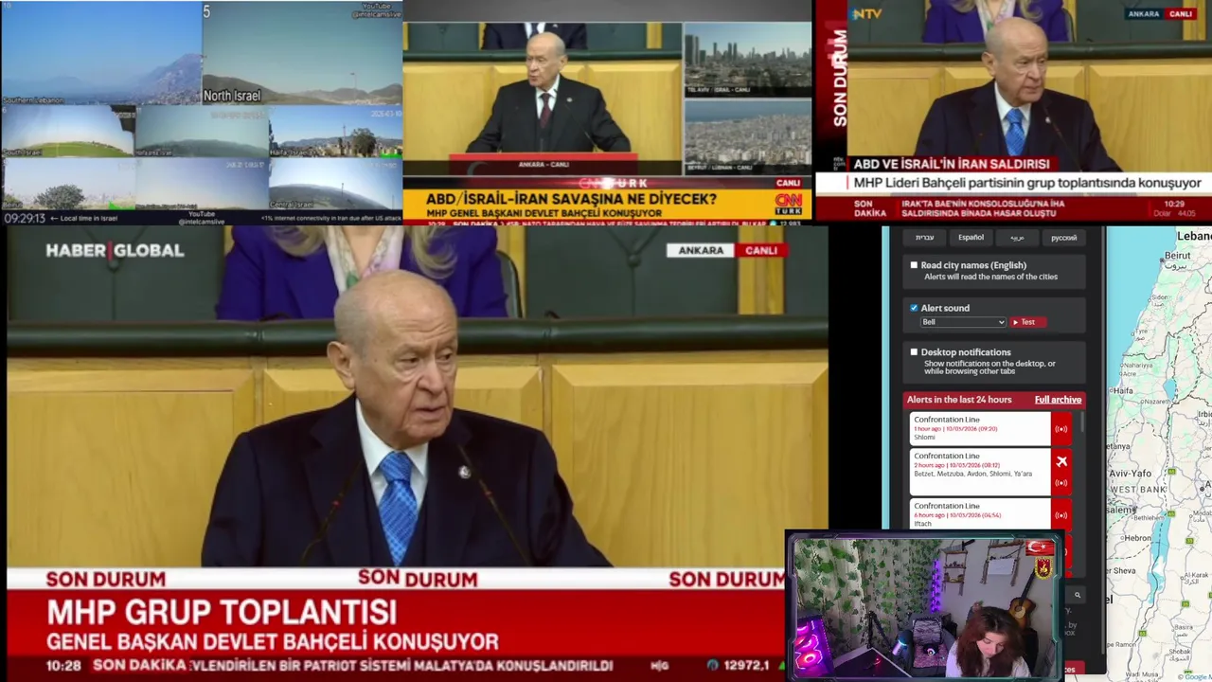
Task: Select the Tel Aviv live skyline feed
Action: point(747,59)
